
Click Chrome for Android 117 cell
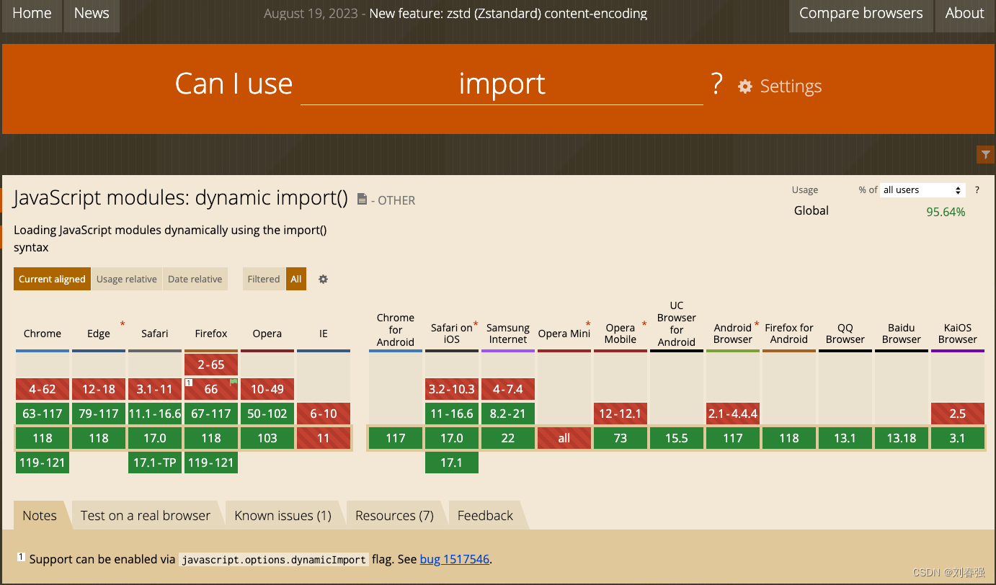(x=396, y=438)
